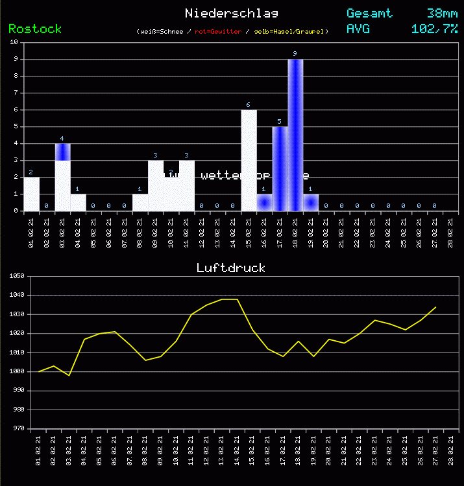Click the weiß=Schnee legend entry
The image size is (464, 486).
(x=161, y=31)
